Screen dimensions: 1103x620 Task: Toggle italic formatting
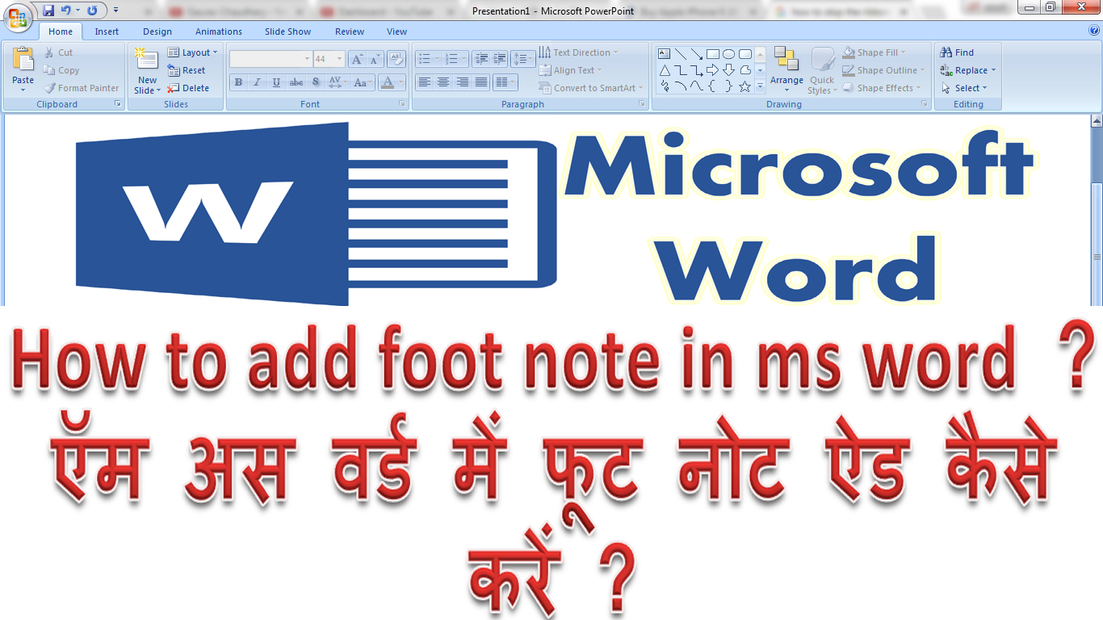coord(257,82)
